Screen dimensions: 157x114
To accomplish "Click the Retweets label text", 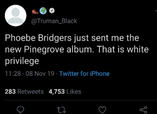I will point(30,92).
